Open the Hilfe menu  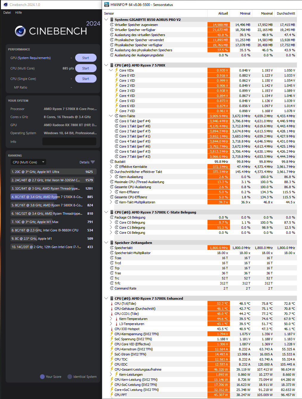click(x=18, y=13)
